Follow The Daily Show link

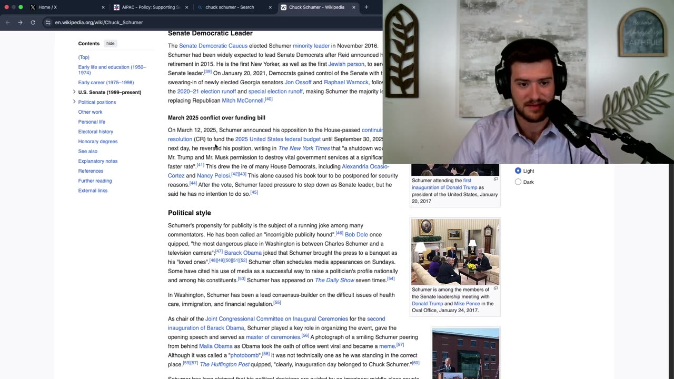click(334, 281)
